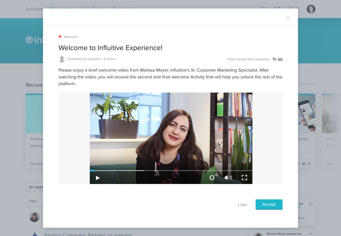The image size is (341, 236).
Task: Accept the welcome activity
Action: tap(269, 204)
